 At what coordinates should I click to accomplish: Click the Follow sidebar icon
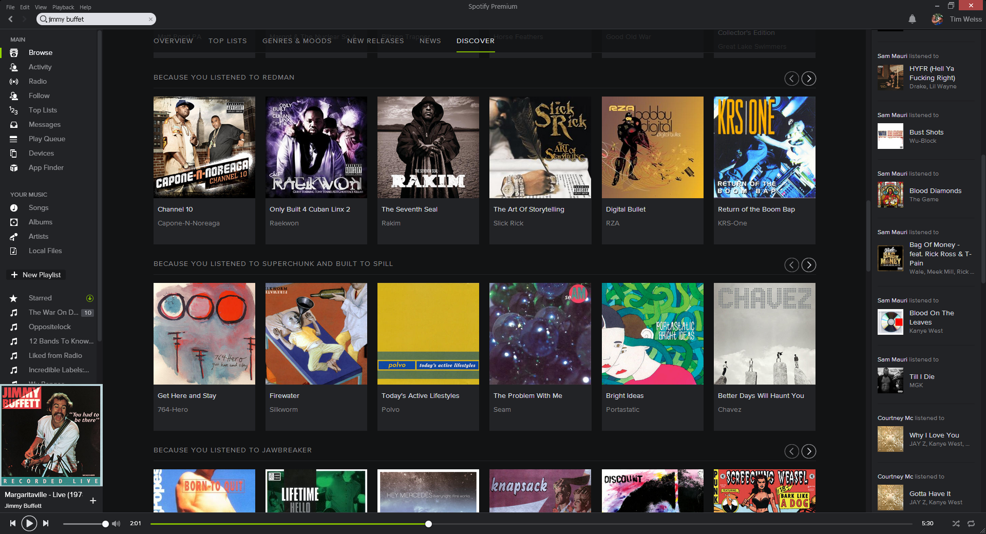pyautogui.click(x=14, y=96)
